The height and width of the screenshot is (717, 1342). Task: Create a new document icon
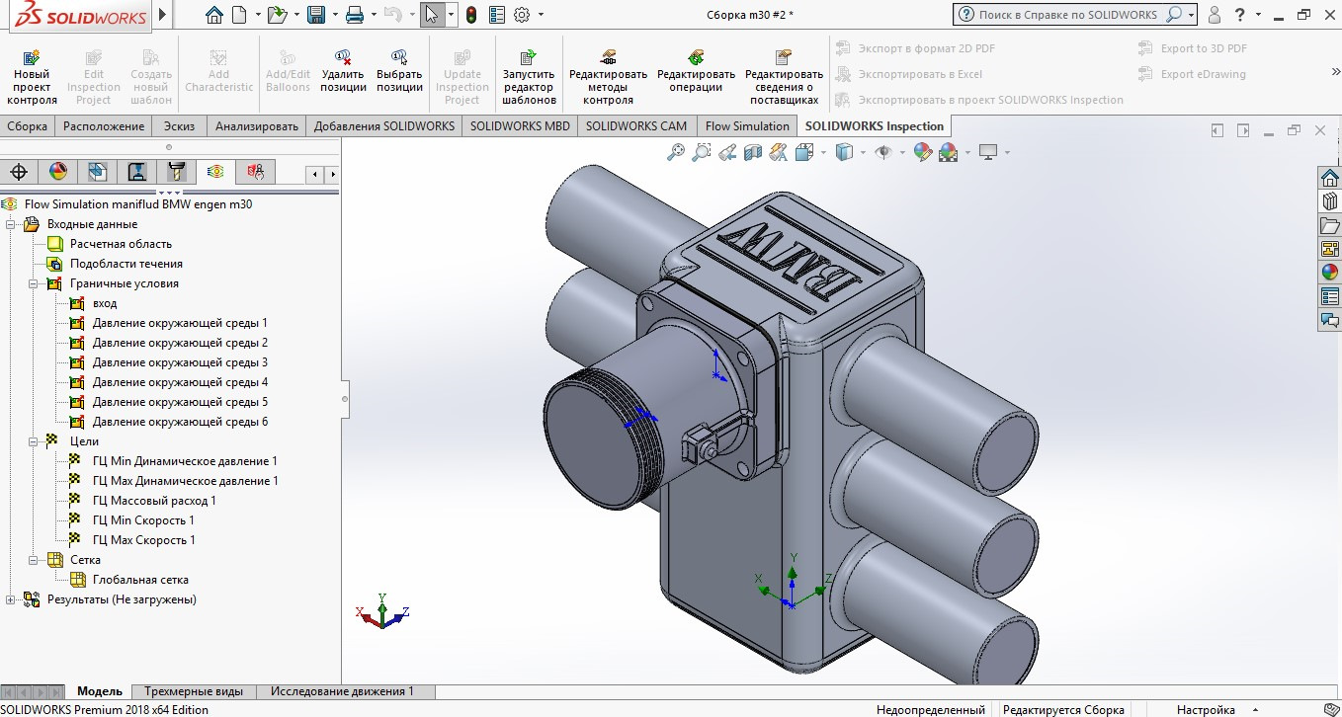(239, 15)
